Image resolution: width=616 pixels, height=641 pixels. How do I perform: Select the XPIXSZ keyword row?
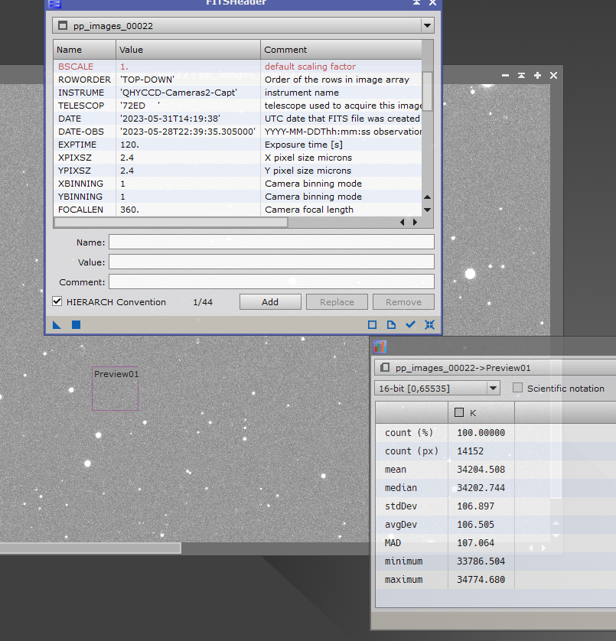click(x=238, y=158)
